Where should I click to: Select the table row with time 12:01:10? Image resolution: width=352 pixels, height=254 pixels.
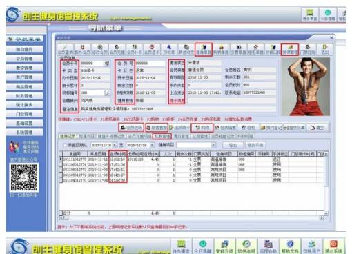click(192, 159)
